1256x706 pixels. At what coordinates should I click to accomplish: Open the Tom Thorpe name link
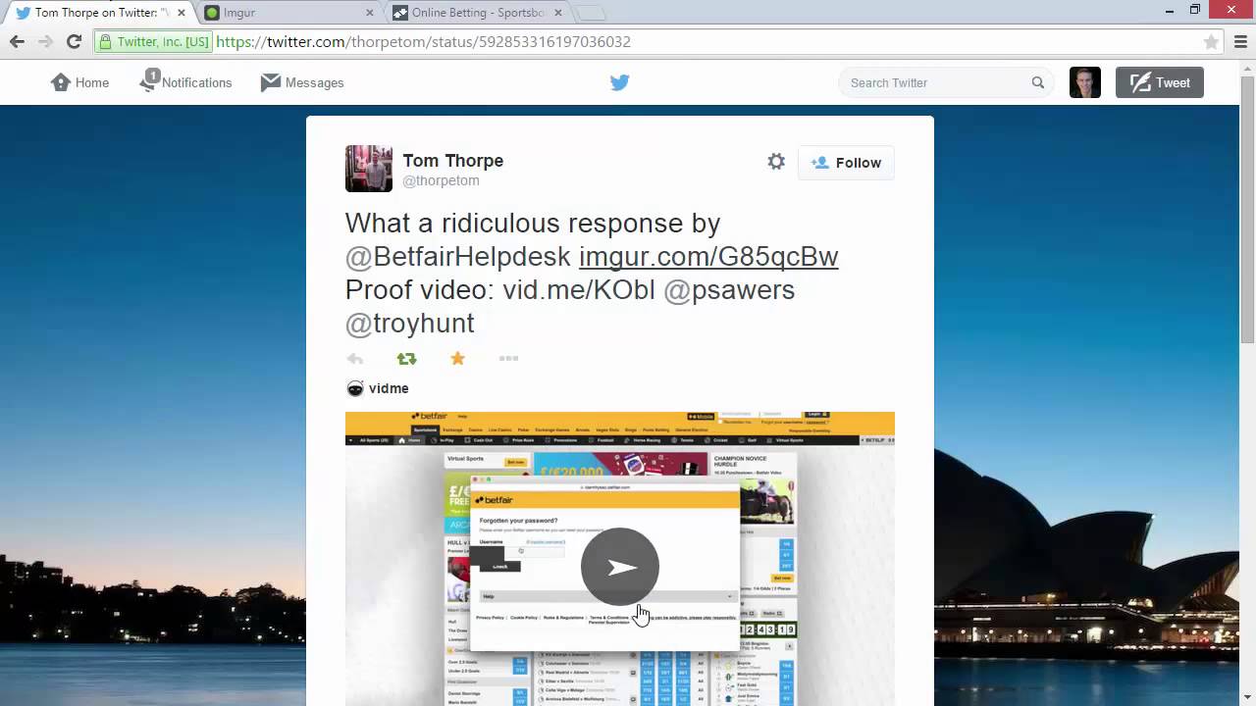pyautogui.click(x=453, y=161)
